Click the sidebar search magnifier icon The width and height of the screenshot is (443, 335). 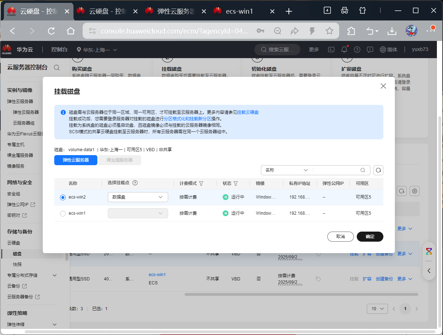[x=57, y=67]
